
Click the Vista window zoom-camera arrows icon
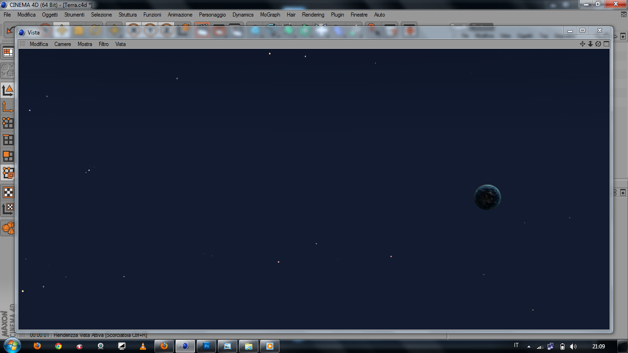tap(590, 44)
